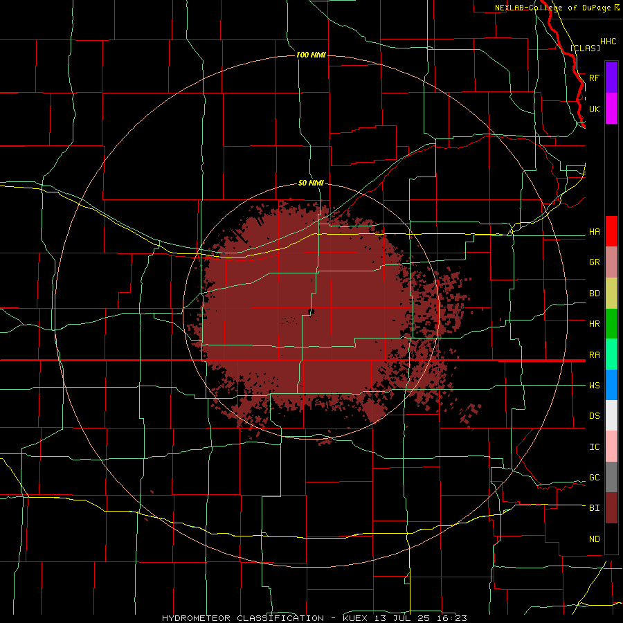This screenshot has width=623, height=623.
Task: Select the white DS legend color swatch
Action: (611, 415)
